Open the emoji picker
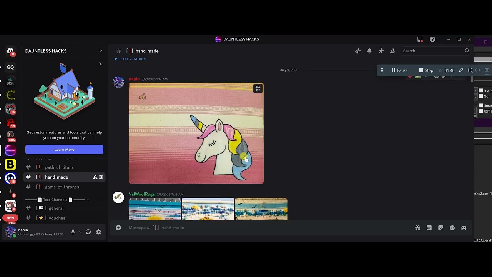492x277 pixels. pos(452,228)
